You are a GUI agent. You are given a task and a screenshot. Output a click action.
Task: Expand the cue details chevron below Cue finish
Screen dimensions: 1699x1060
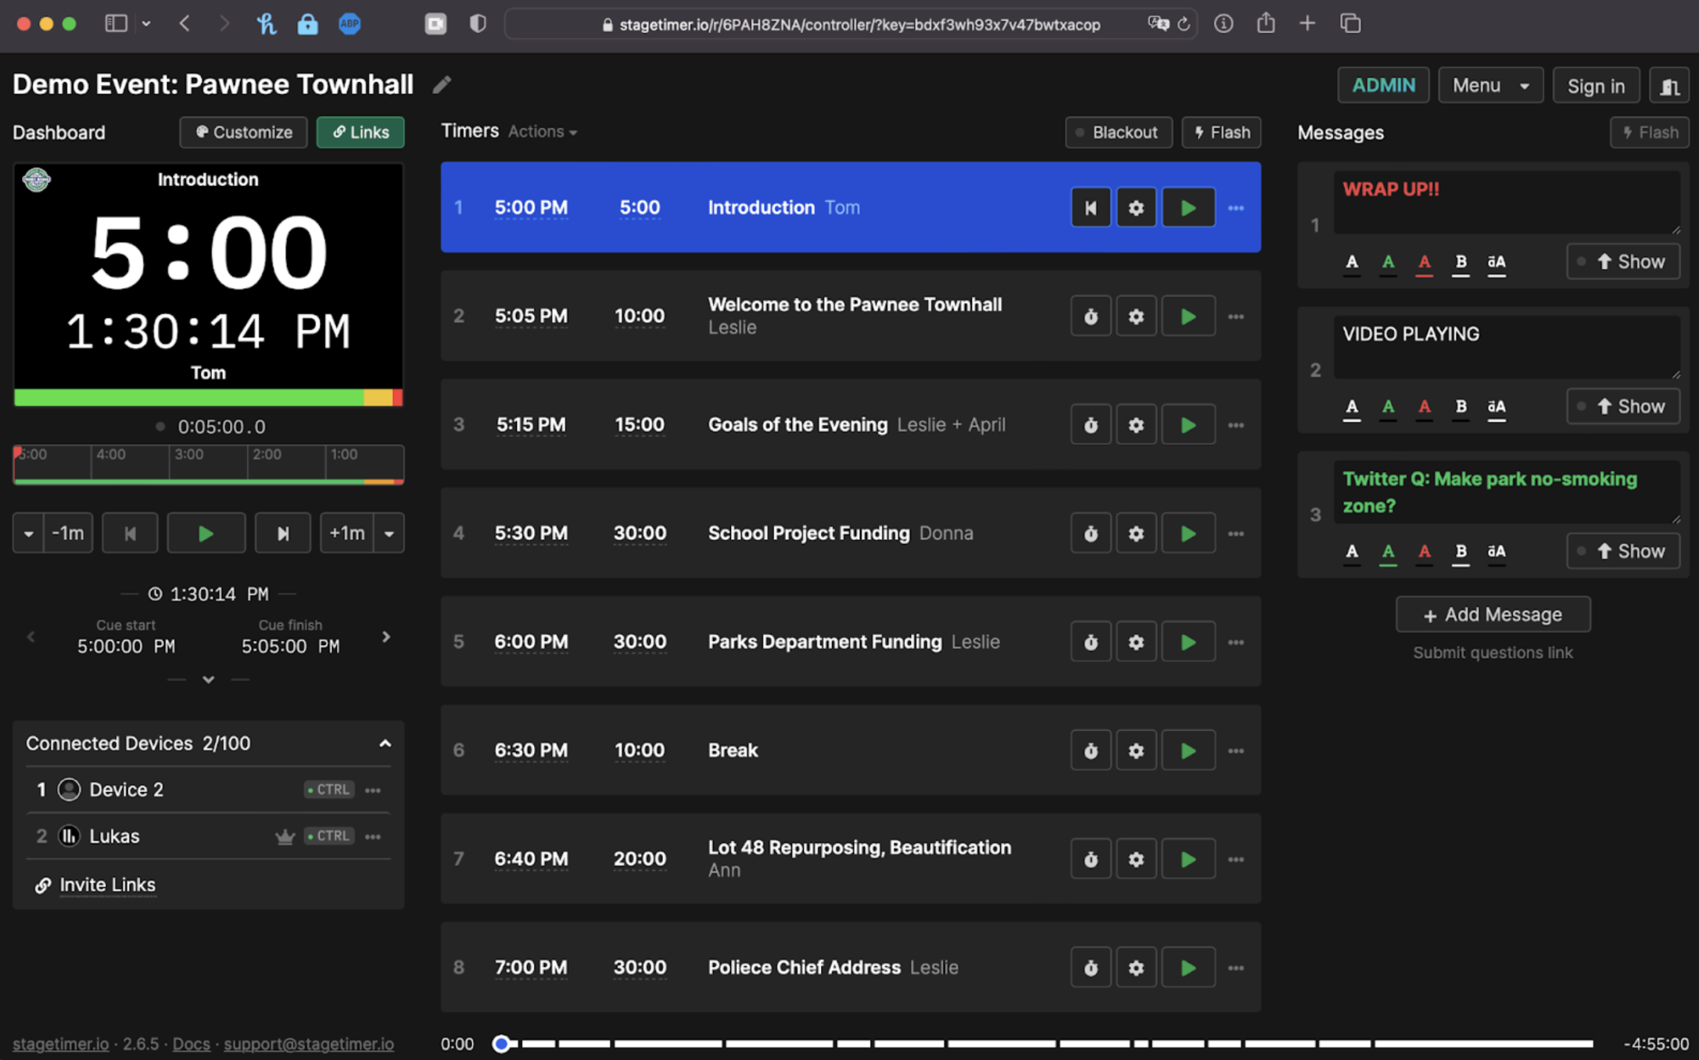point(208,679)
